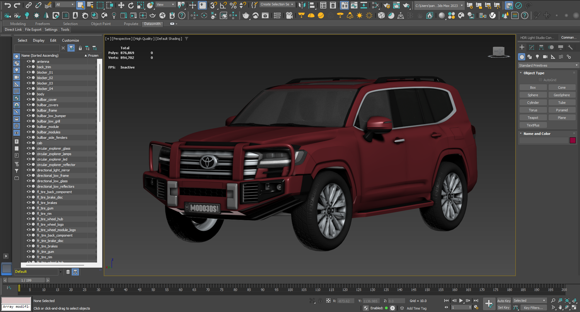580x312 pixels.
Task: Hide the body object eye icon
Action: click(x=29, y=94)
